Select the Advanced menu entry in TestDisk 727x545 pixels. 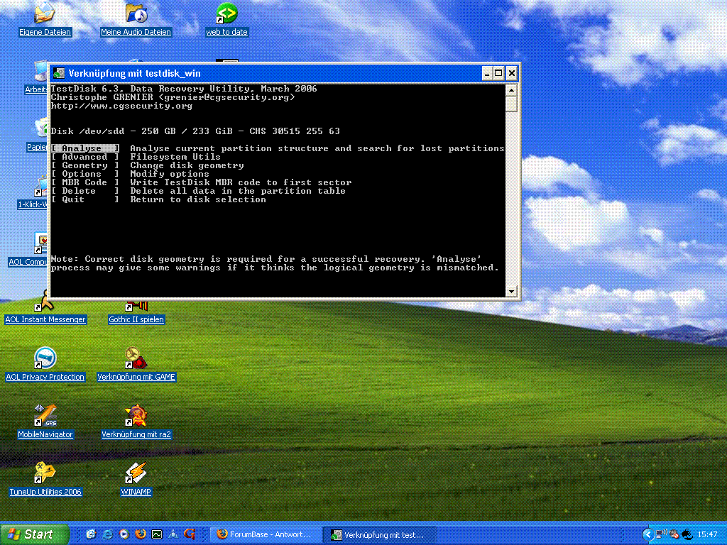[85, 157]
